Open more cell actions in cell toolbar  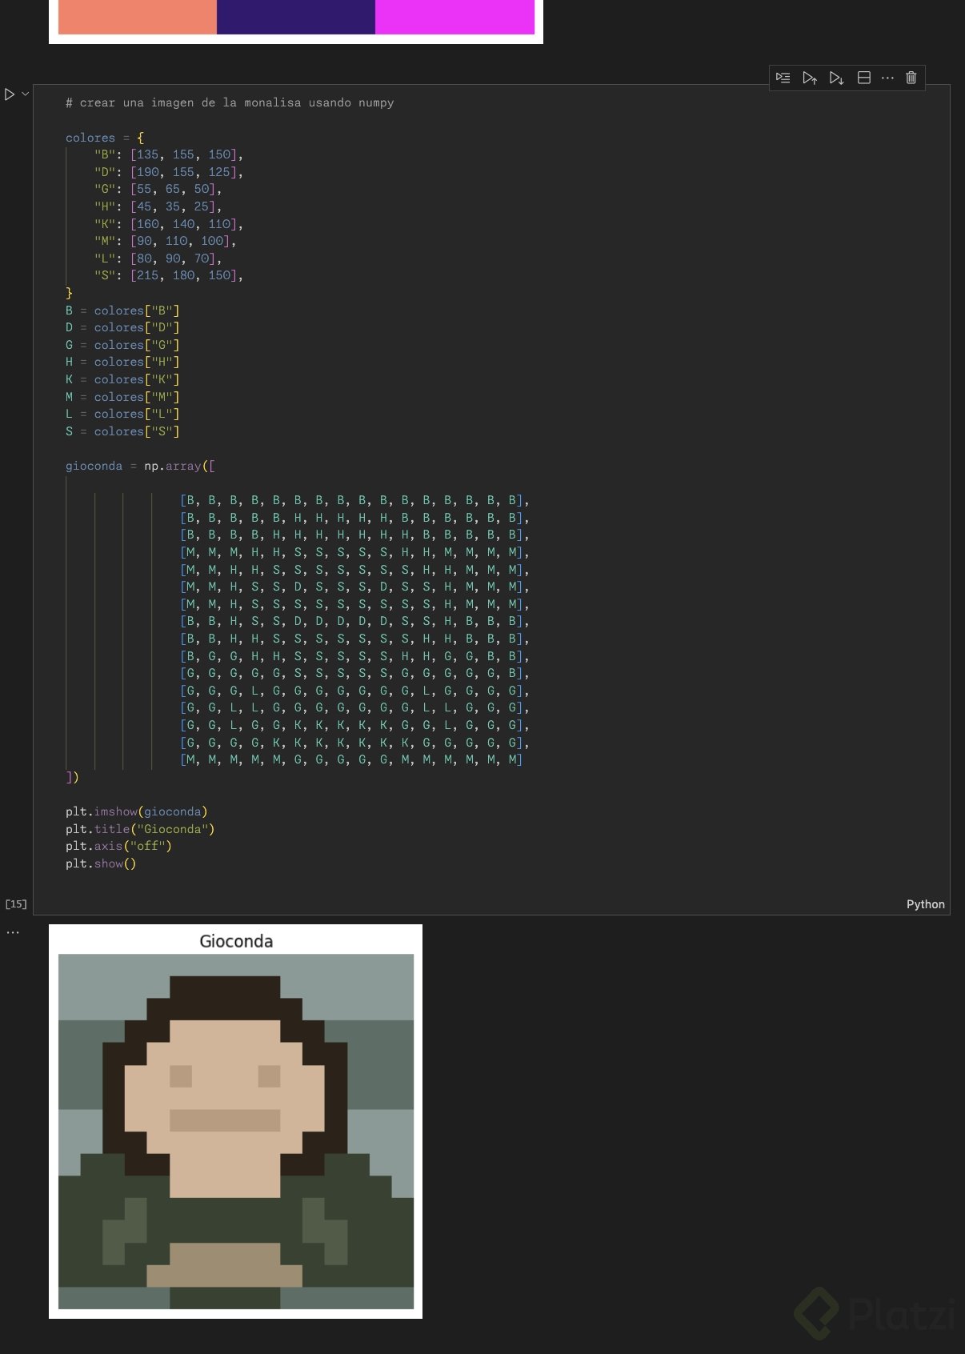[887, 78]
